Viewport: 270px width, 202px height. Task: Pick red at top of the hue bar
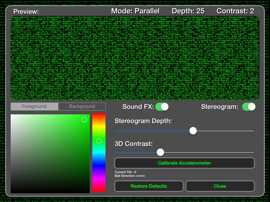(99, 115)
